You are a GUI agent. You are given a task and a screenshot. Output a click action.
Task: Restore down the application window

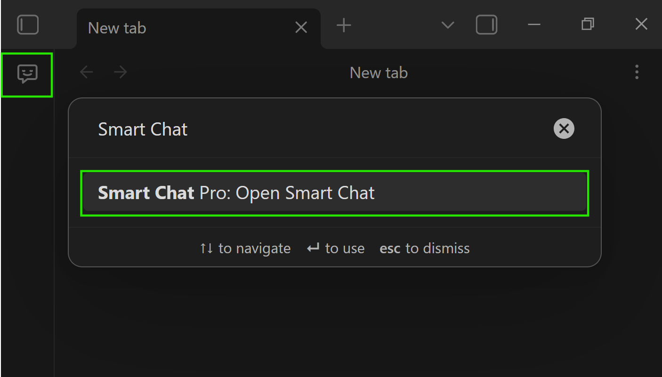(x=588, y=24)
